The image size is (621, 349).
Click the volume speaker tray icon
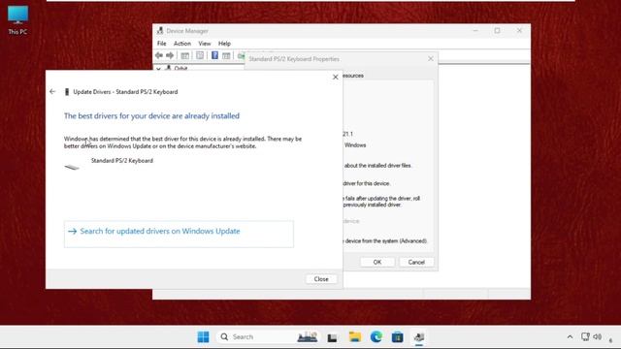pos(598,336)
